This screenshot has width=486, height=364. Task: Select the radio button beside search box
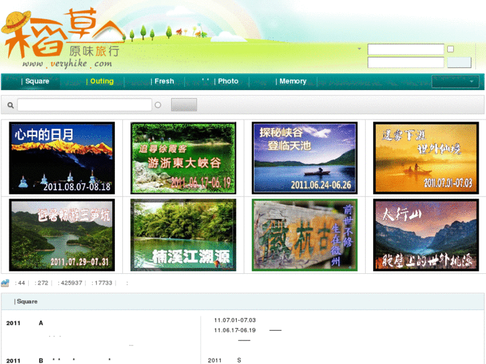(x=158, y=105)
